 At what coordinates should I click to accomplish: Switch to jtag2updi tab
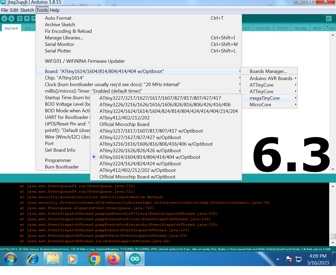11,28
